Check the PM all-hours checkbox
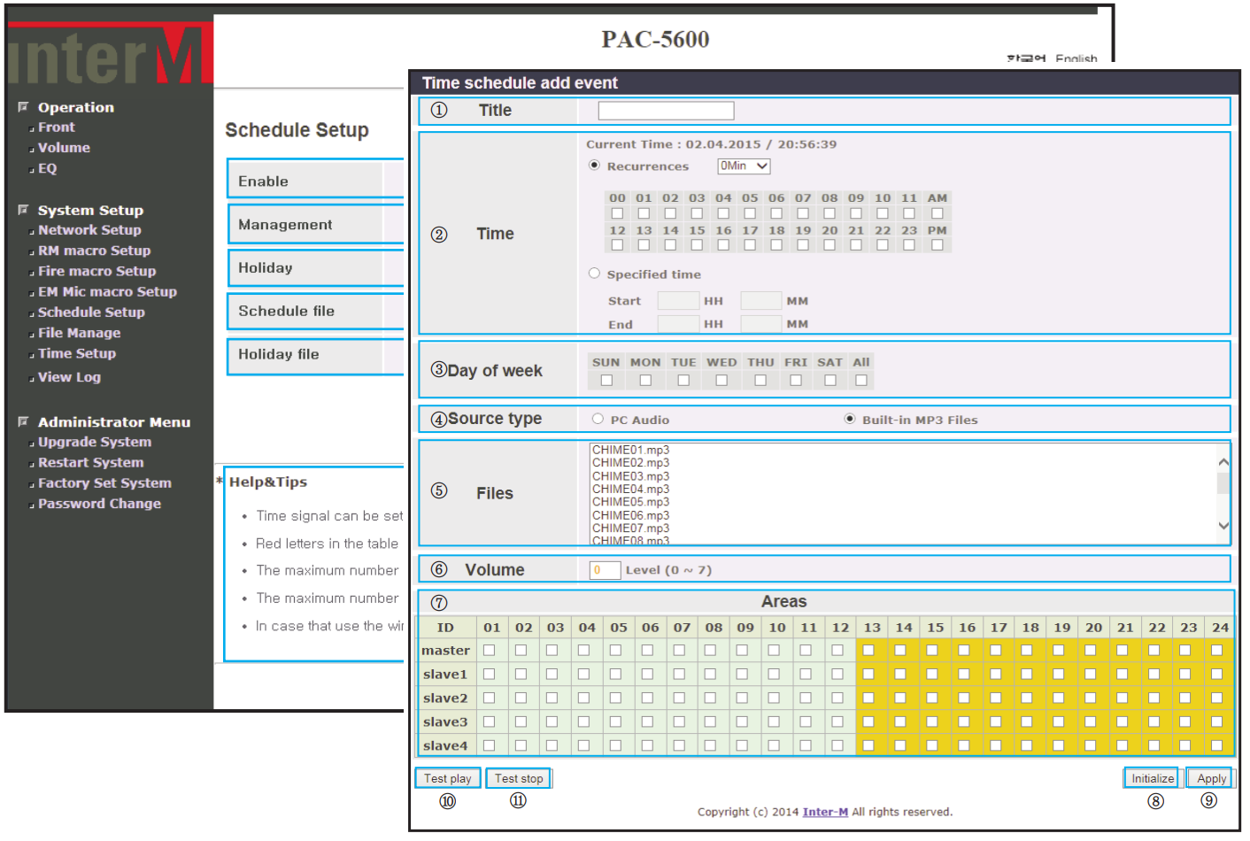 point(937,245)
